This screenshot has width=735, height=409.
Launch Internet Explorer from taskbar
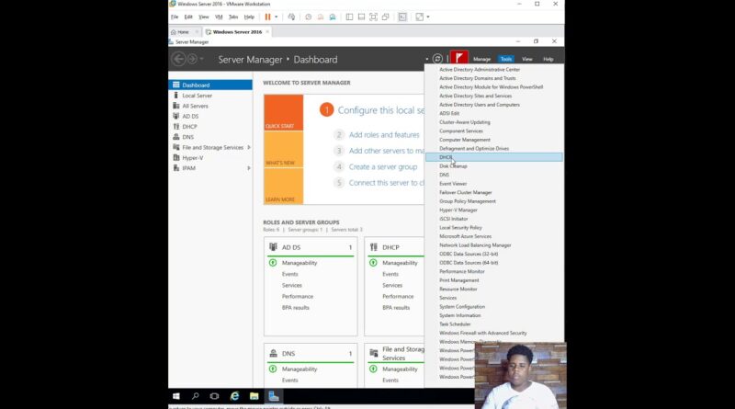(234, 396)
